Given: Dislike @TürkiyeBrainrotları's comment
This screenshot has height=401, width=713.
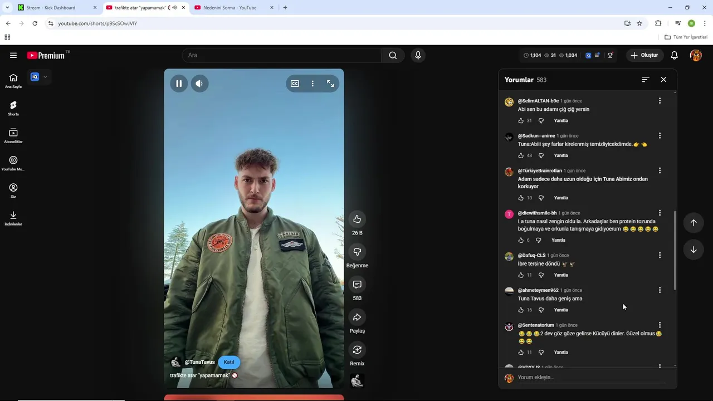Looking at the screenshot, I should click(x=541, y=198).
